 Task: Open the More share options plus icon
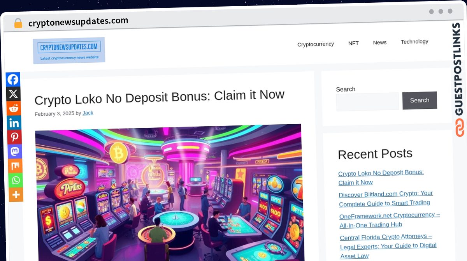coord(16,195)
